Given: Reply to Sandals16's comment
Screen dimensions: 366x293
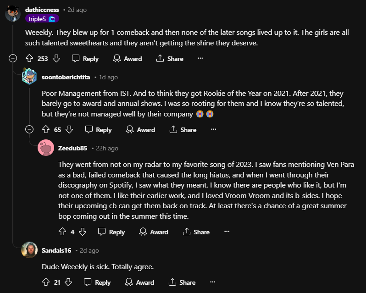Looking at the screenshot, I should 99,282.
